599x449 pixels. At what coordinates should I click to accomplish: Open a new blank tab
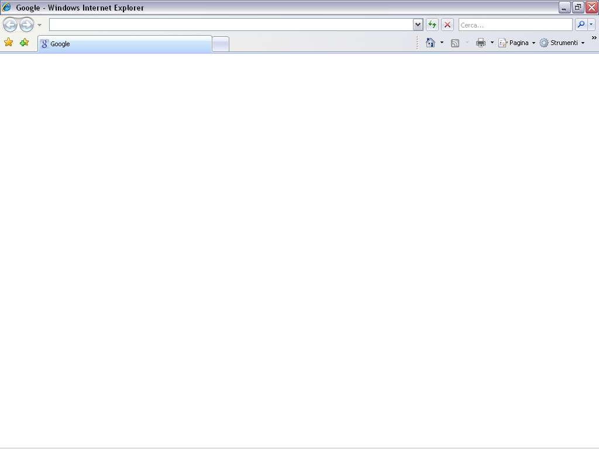[221, 44]
